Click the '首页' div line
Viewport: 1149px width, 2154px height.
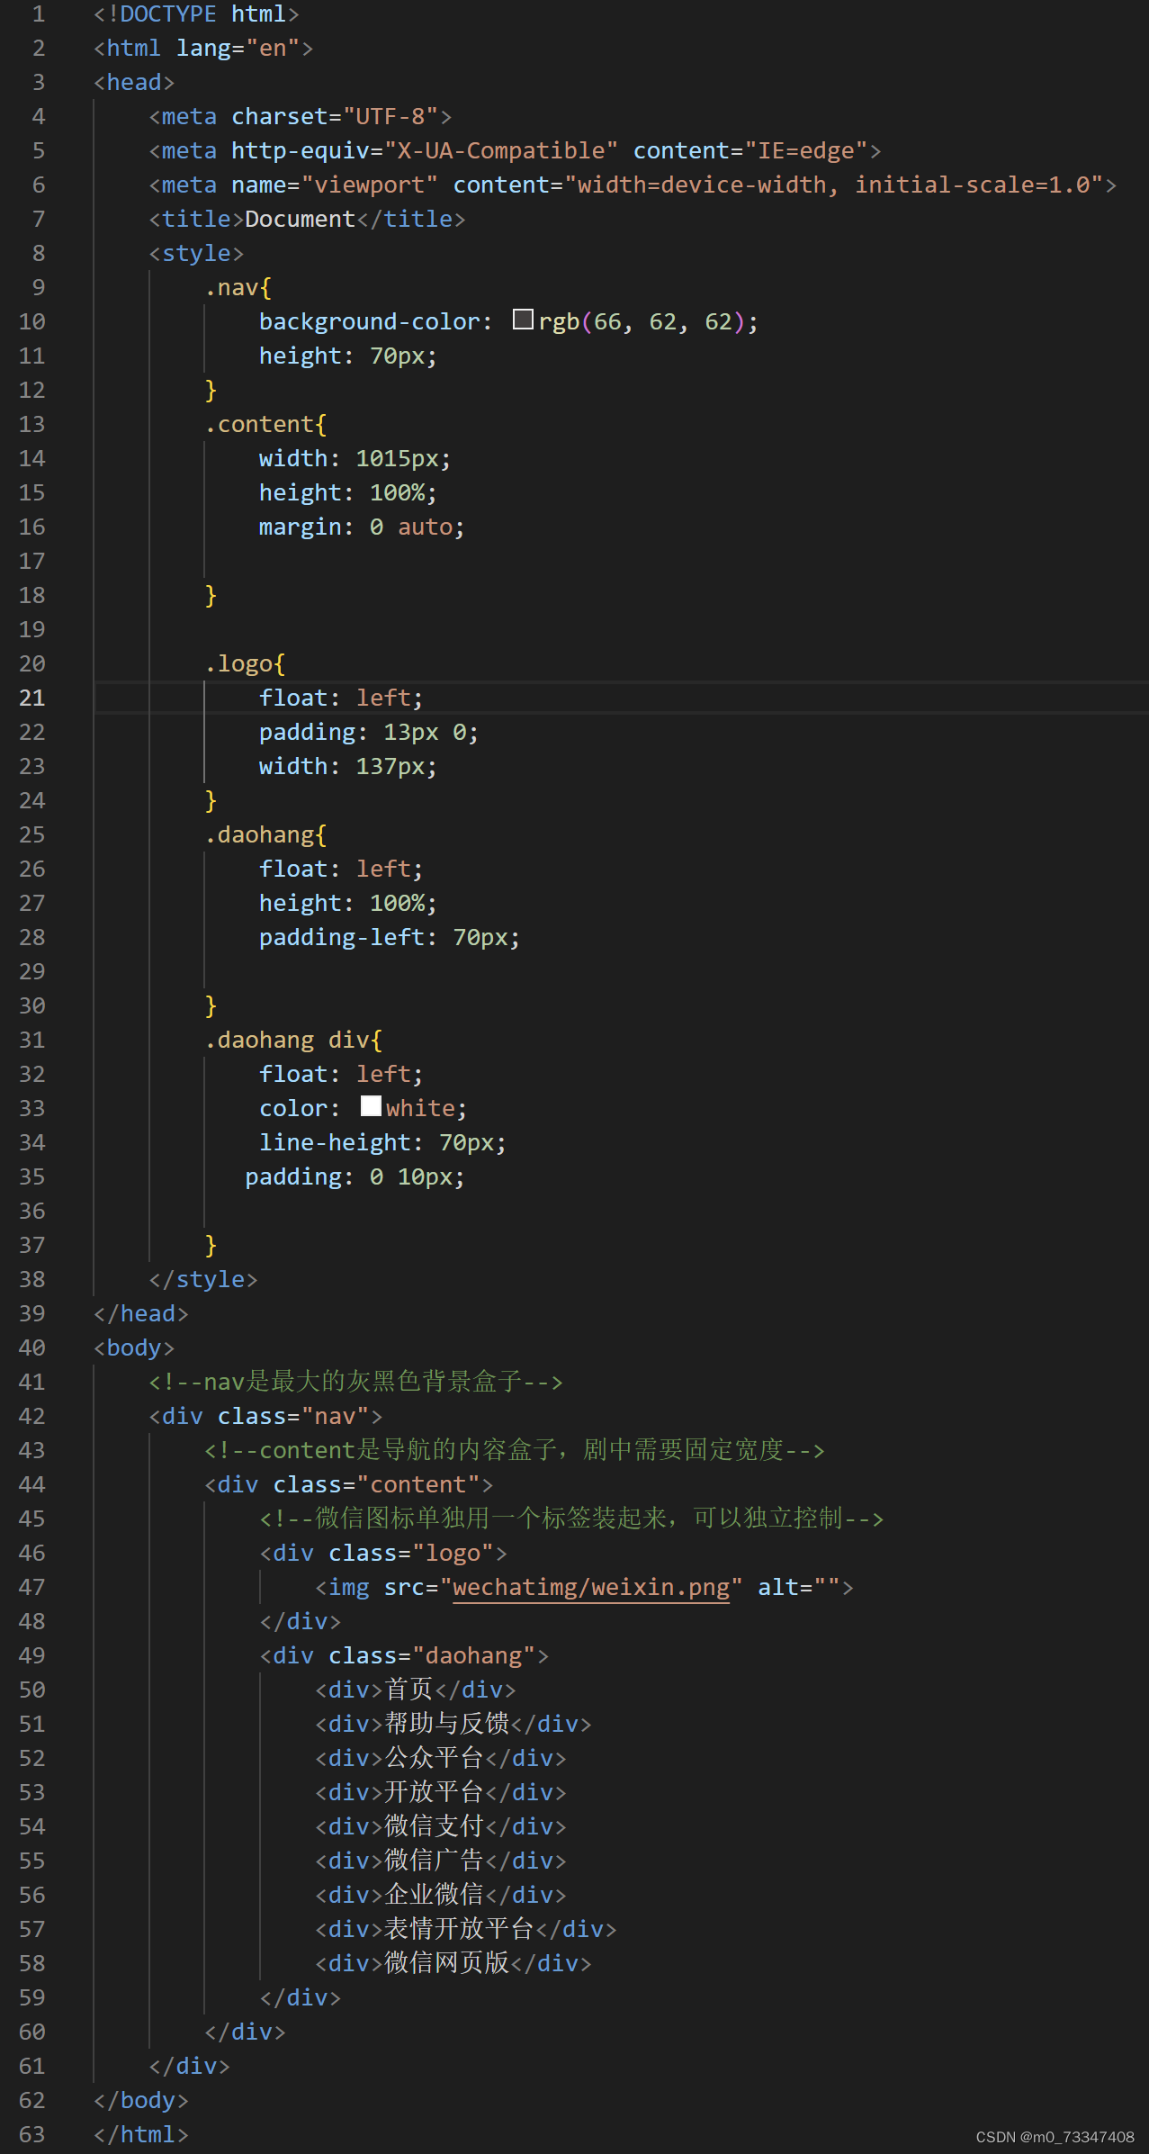(415, 1690)
